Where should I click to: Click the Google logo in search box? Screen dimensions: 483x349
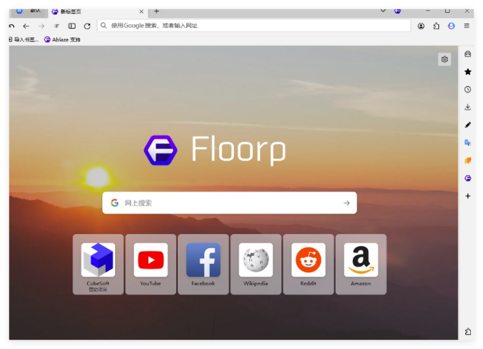114,202
